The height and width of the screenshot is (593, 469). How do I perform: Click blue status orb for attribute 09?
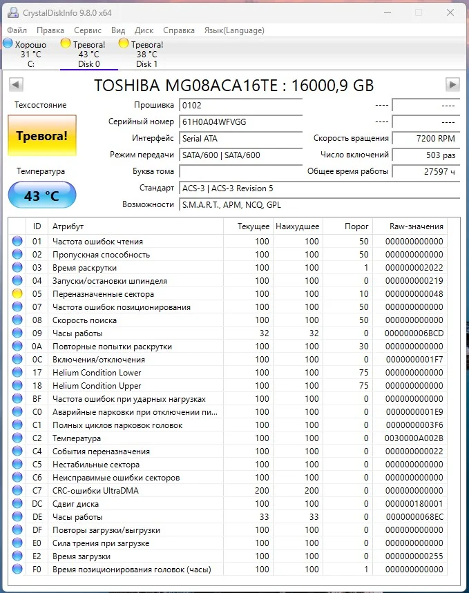[x=17, y=333]
